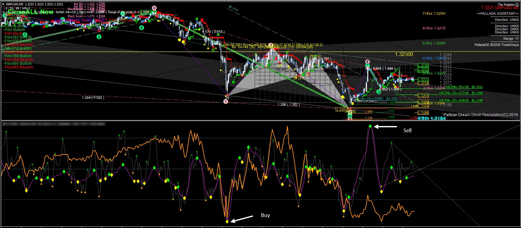
Task: Click the 5/8th 1-3260 Murrey level label
Action: 434,43
